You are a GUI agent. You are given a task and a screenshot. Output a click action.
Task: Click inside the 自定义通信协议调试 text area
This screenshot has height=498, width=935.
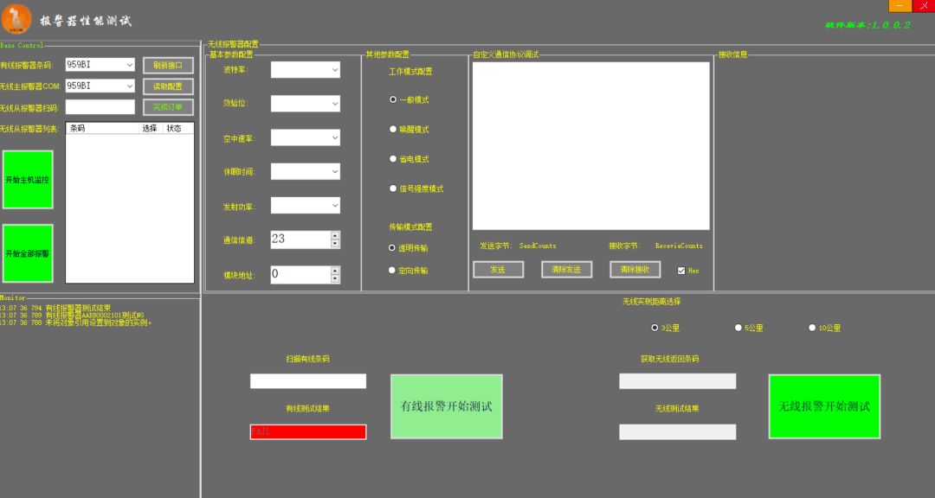pyautogui.click(x=591, y=146)
